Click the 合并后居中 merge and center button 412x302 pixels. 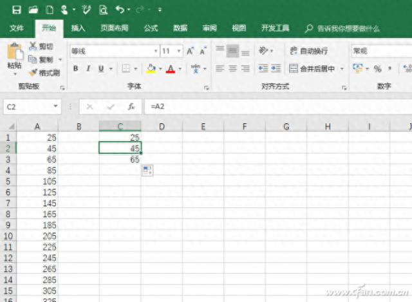pyautogui.click(x=312, y=69)
